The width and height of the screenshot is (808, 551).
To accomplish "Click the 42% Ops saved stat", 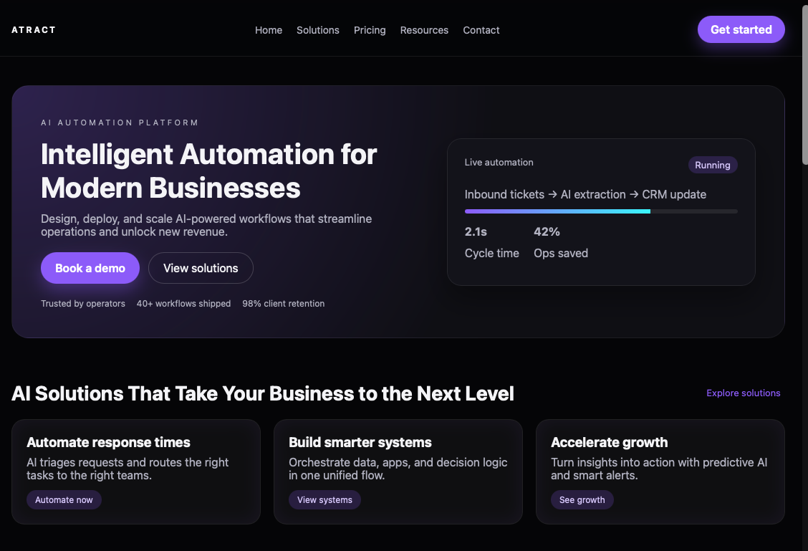I will pos(560,241).
